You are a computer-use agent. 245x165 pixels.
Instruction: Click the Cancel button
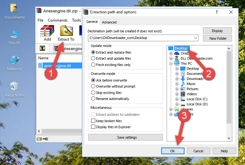(198, 151)
